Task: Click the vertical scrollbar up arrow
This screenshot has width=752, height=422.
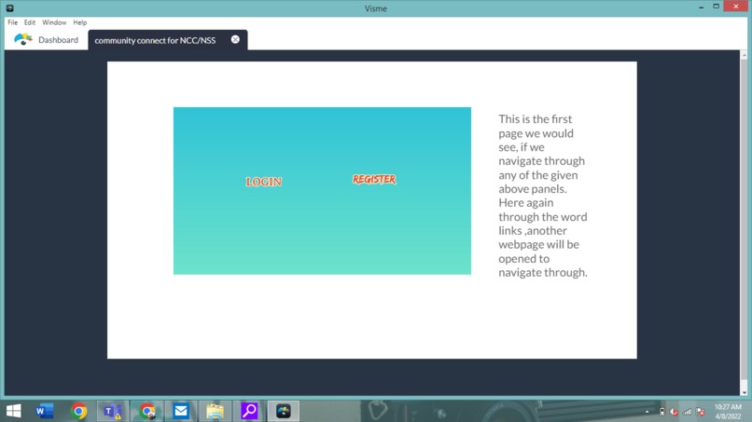Action: (744, 56)
